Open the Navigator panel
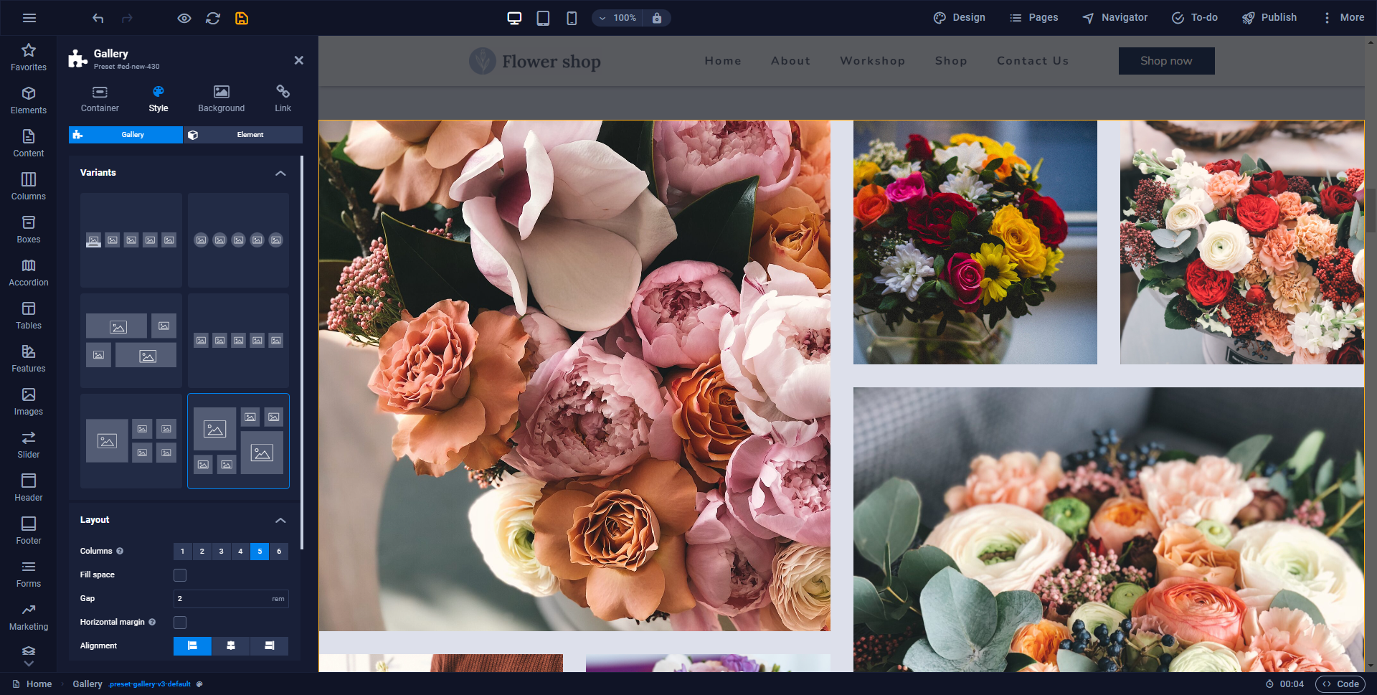1377x695 pixels. pyautogui.click(x=1115, y=18)
